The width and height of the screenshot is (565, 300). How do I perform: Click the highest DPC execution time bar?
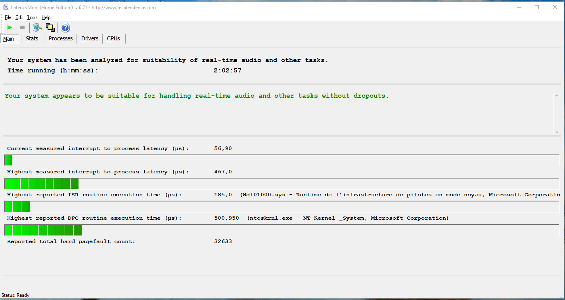[282, 230]
